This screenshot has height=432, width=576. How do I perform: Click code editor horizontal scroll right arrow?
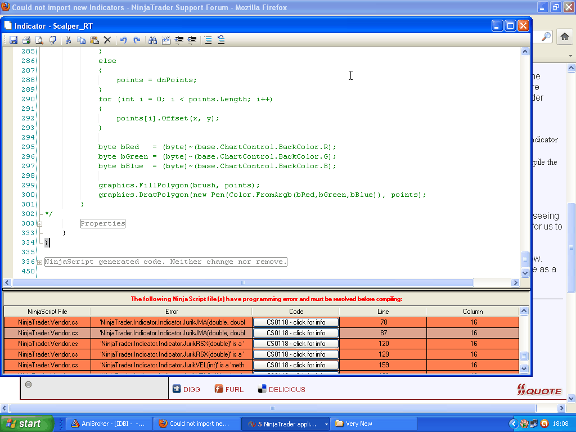coord(515,282)
